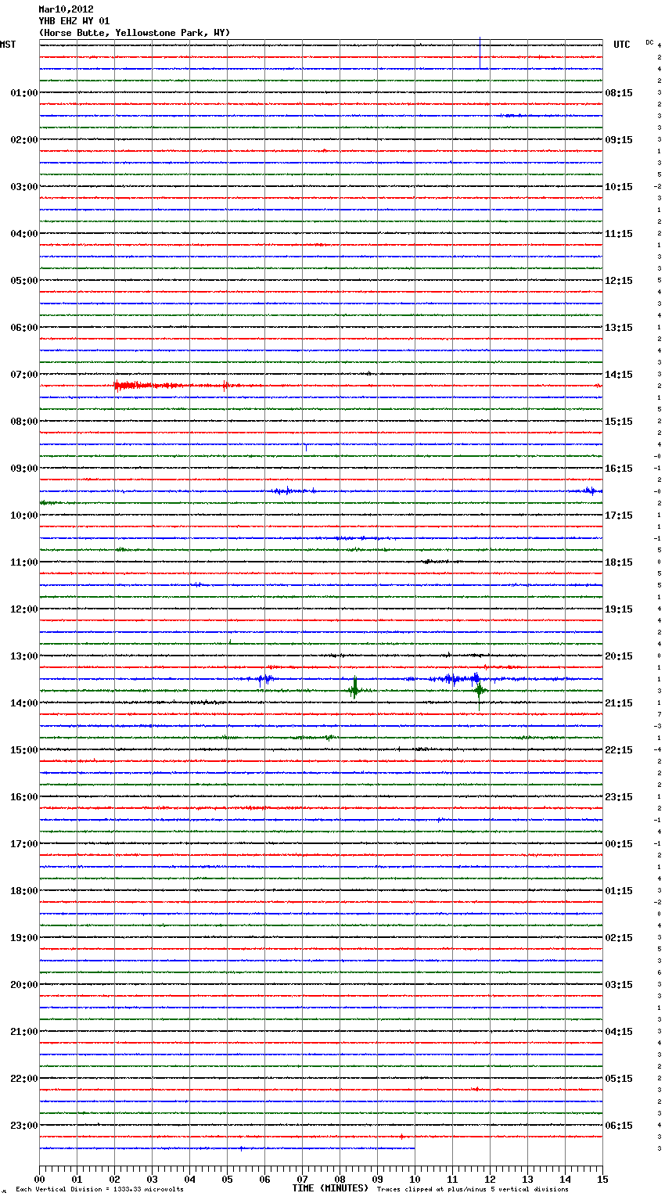Click the 22:15 UTC time label
Screen dimensions: 665x1200
(x=619, y=750)
